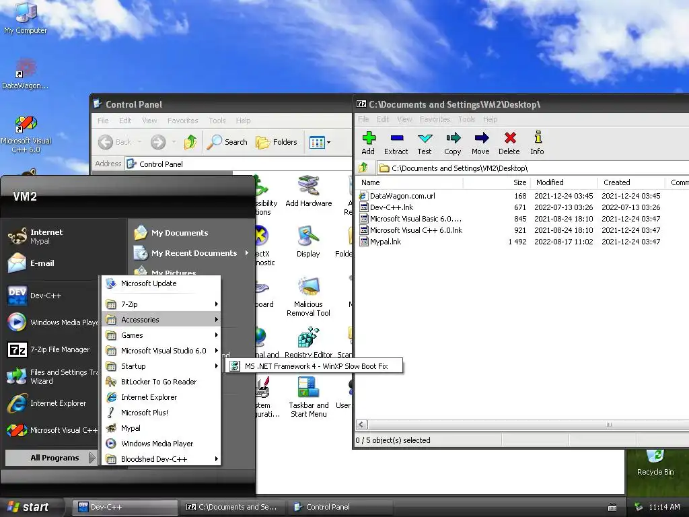Image resolution: width=689 pixels, height=517 pixels.
Task: Open My Computer desktop icon
Action: tap(26, 18)
